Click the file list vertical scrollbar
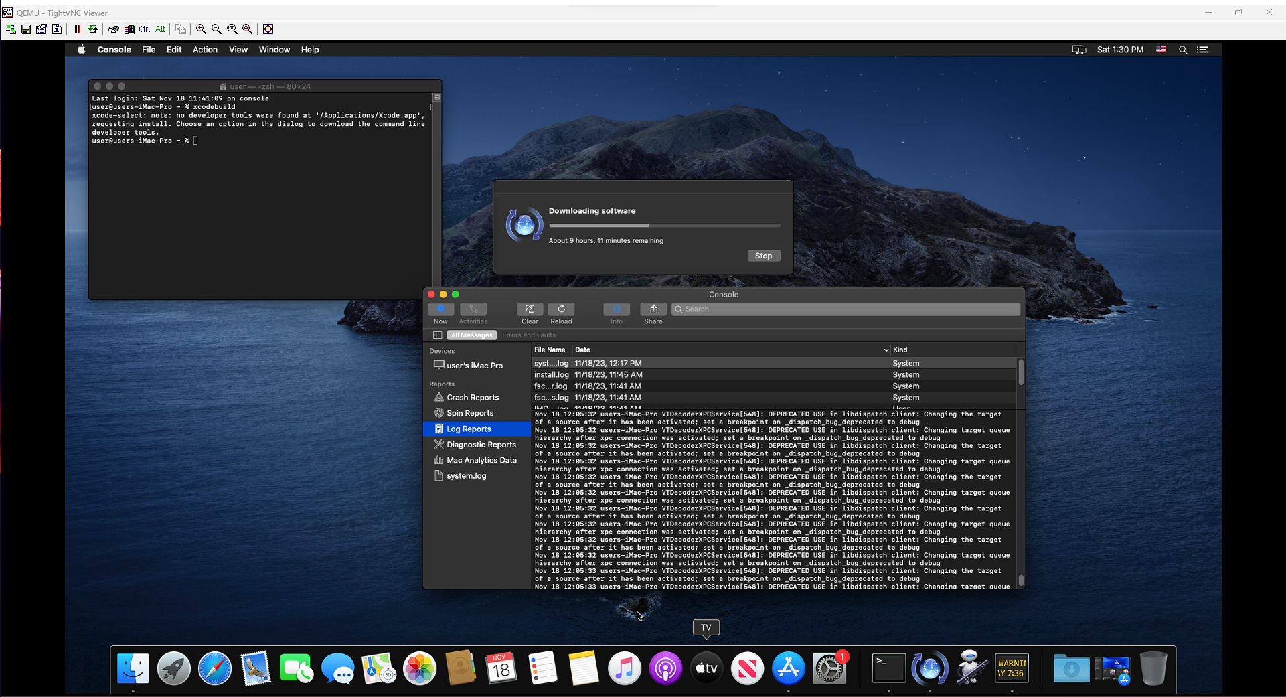 pyautogui.click(x=1020, y=372)
